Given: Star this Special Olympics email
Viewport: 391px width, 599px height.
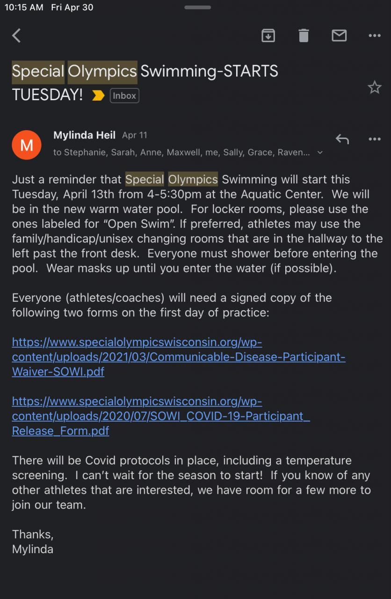Looking at the screenshot, I should pos(375,87).
